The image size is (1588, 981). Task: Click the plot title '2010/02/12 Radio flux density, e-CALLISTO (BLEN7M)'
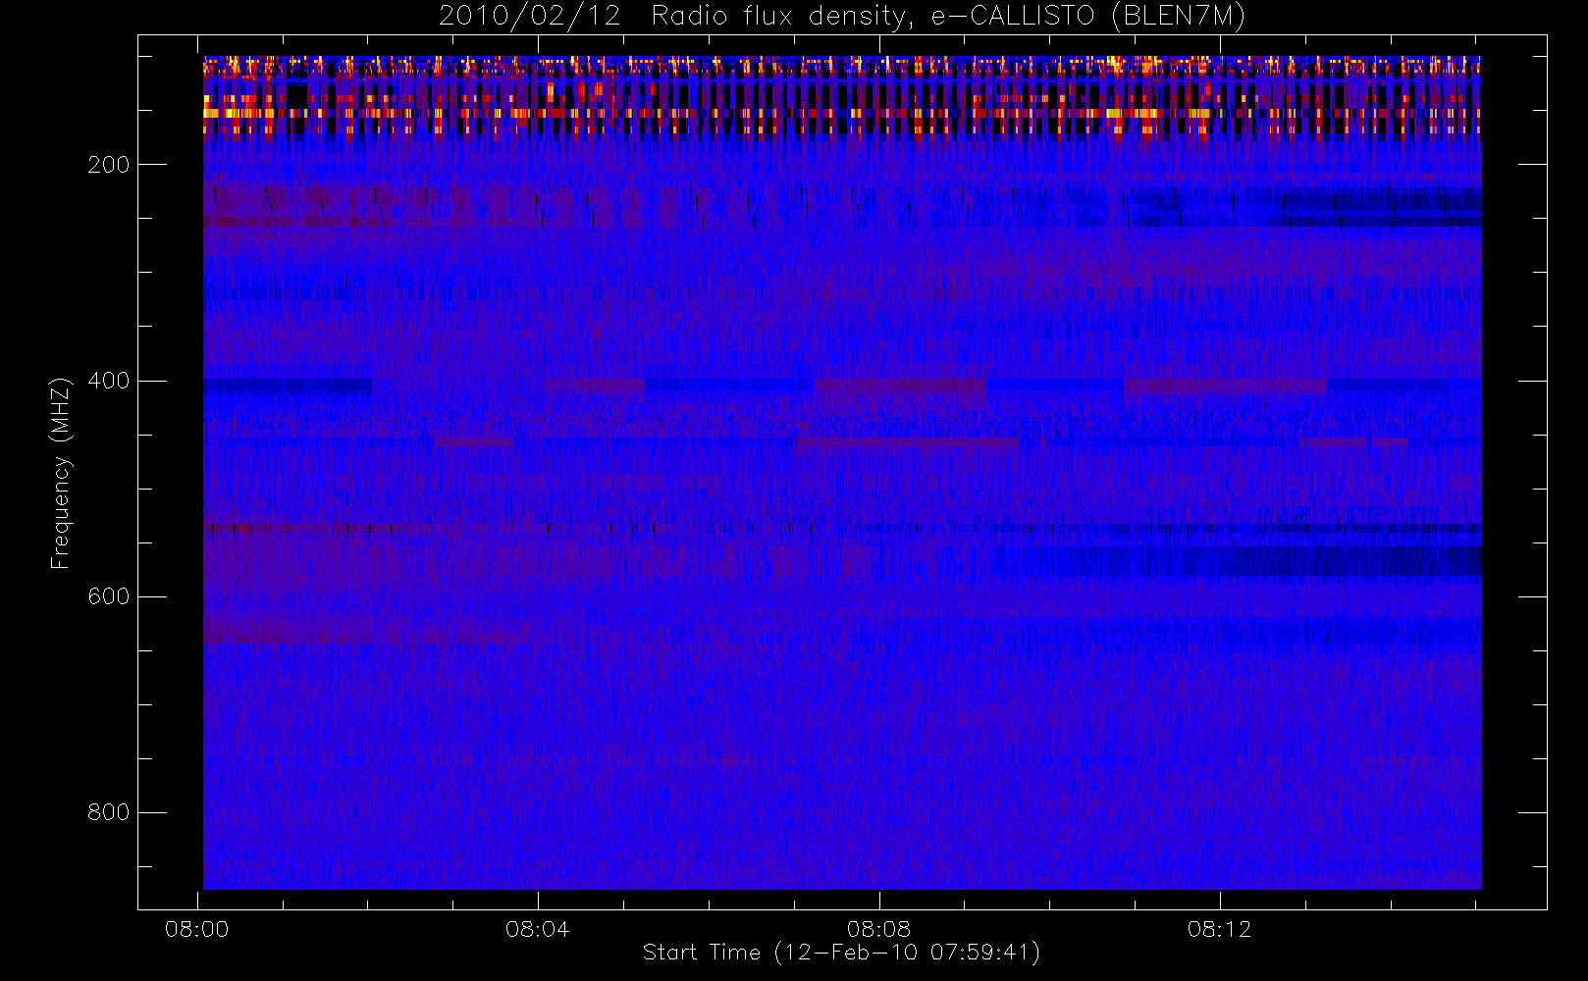842,17
